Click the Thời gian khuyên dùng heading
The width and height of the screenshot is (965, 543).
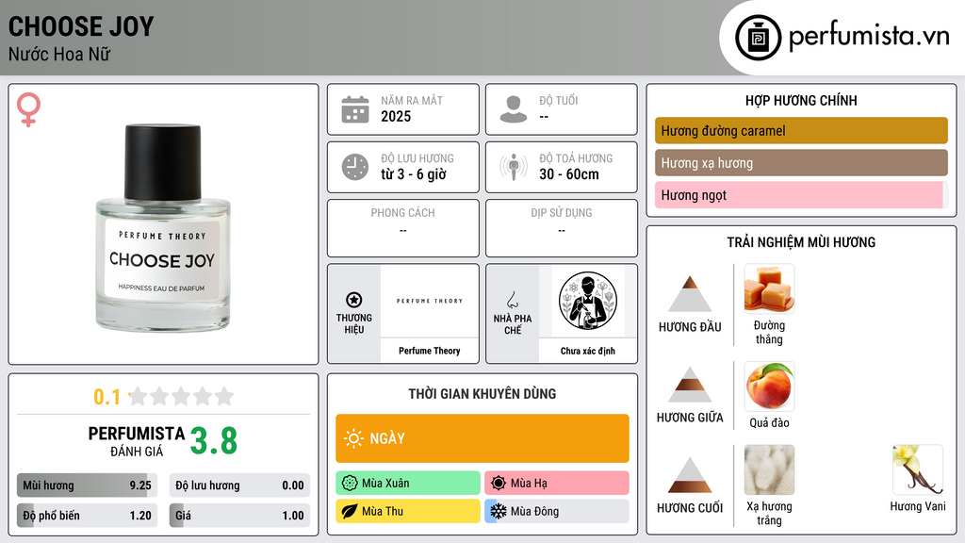click(x=482, y=393)
